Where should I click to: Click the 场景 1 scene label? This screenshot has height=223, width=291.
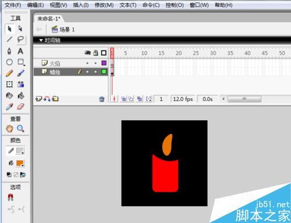tap(67, 30)
